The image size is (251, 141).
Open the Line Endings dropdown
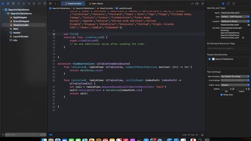[235, 80]
